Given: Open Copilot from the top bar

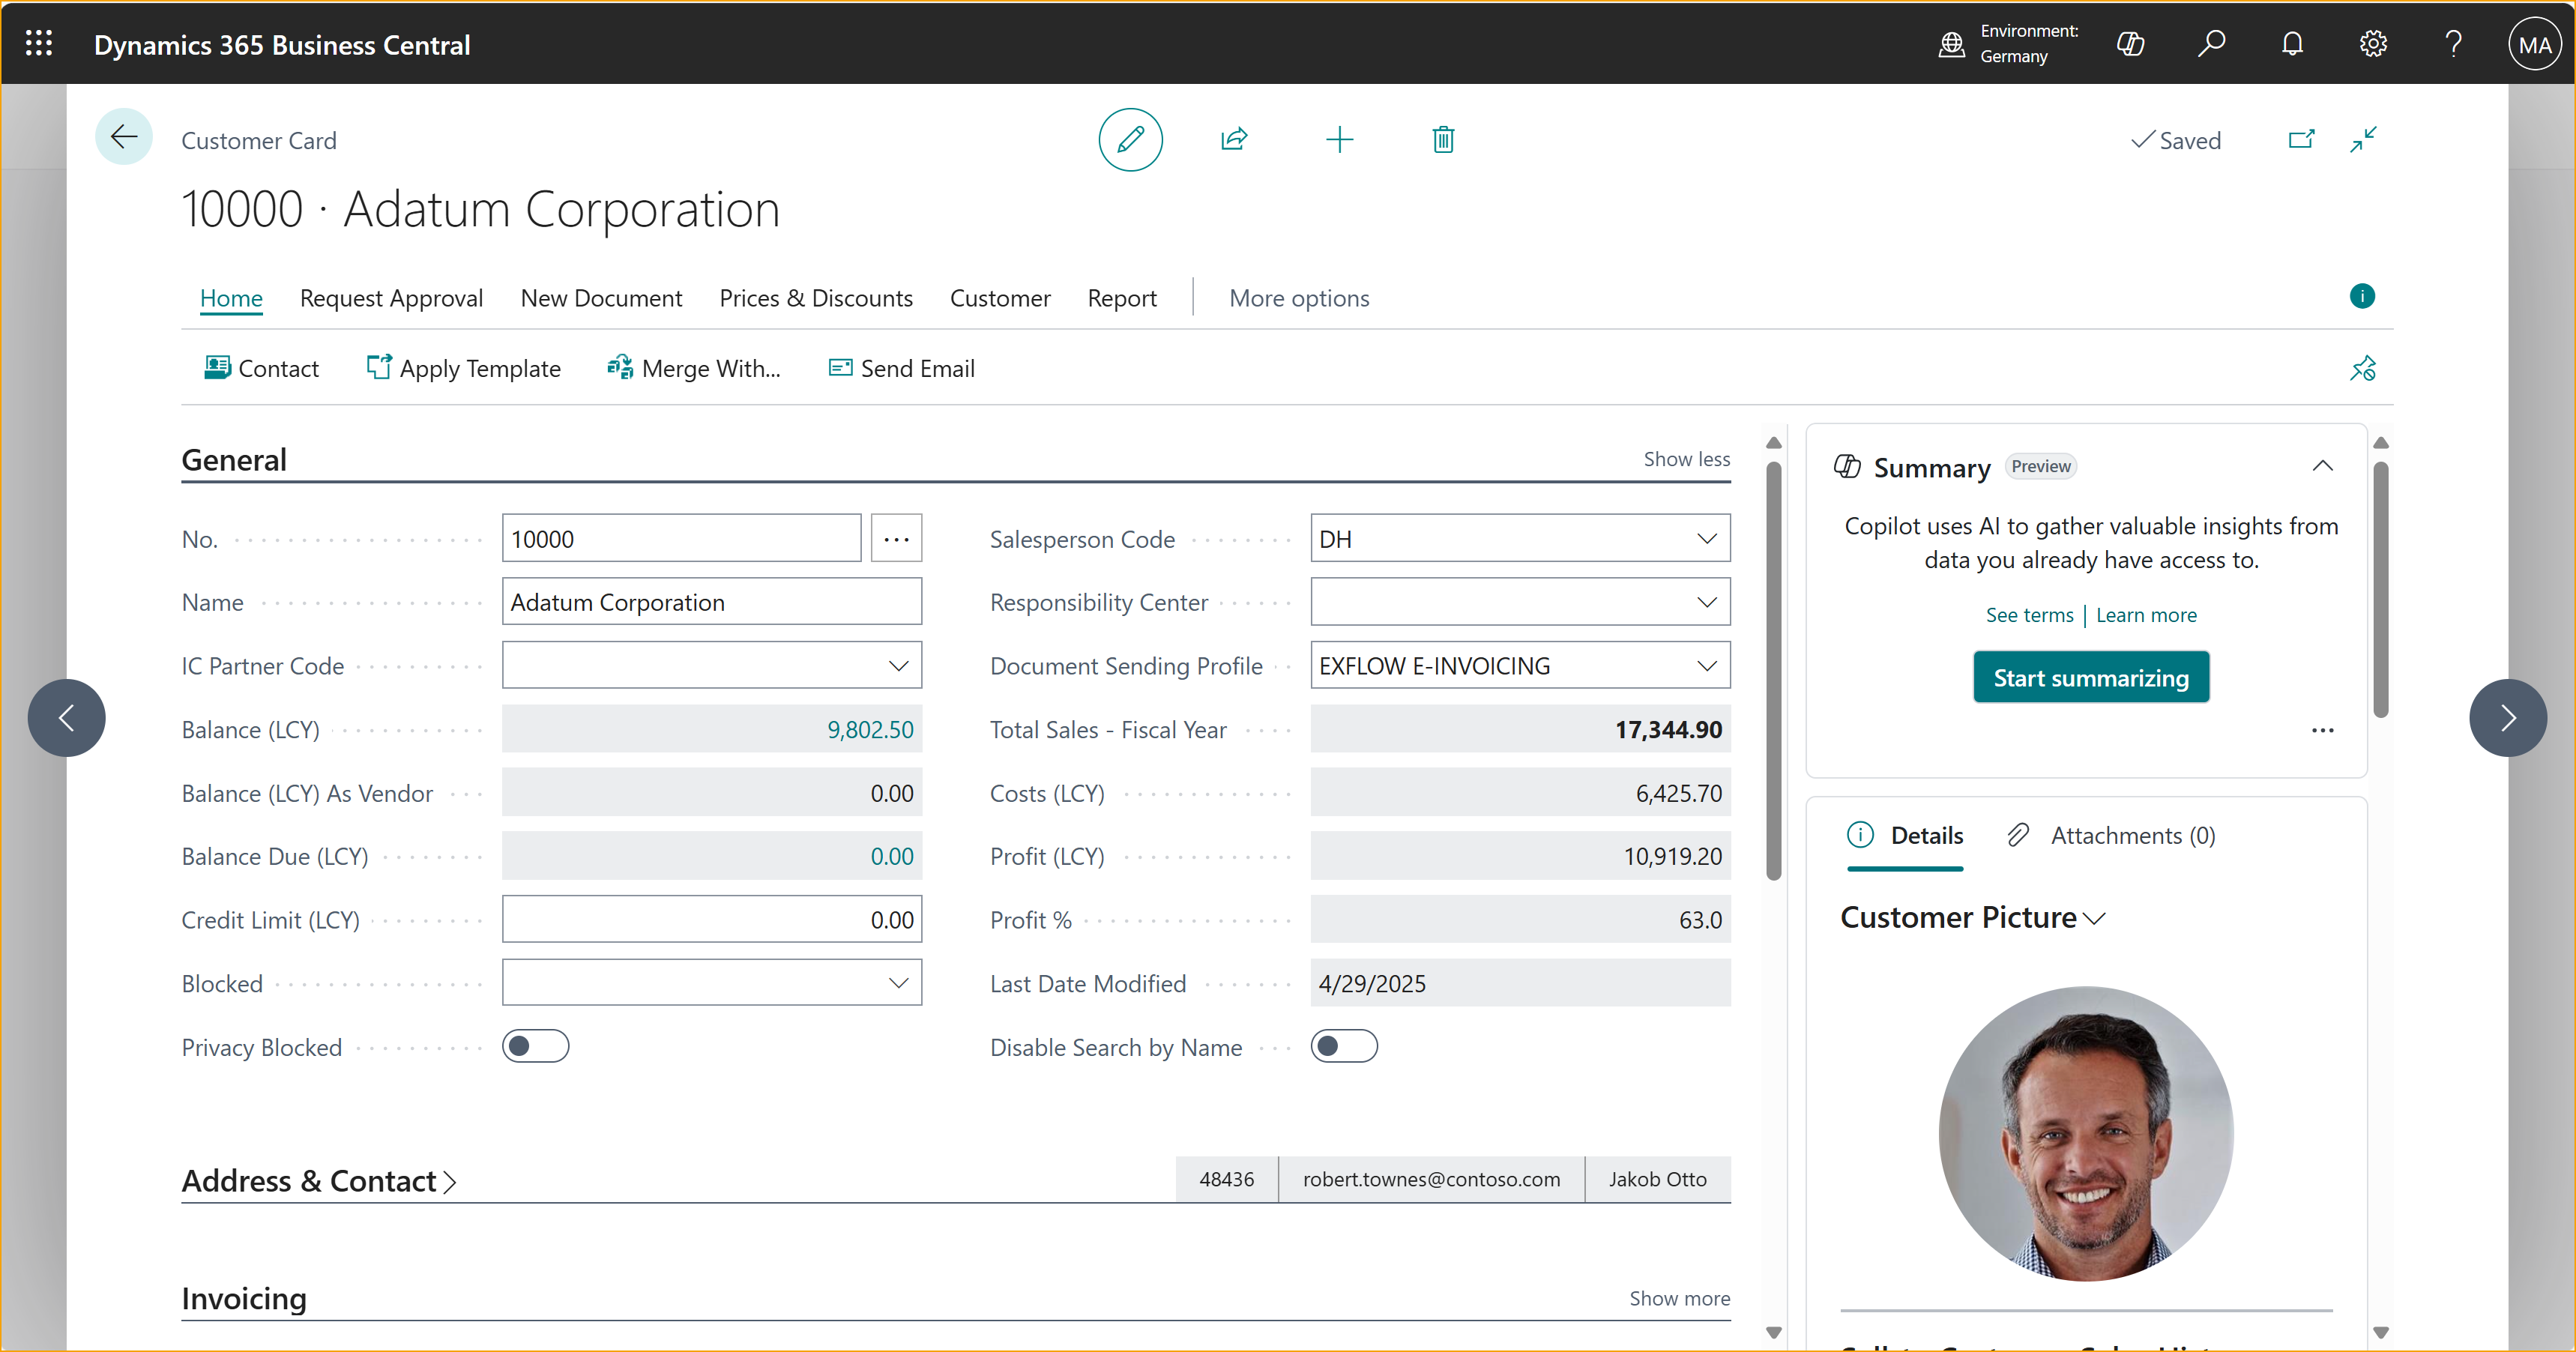Looking at the screenshot, I should tap(2131, 43).
